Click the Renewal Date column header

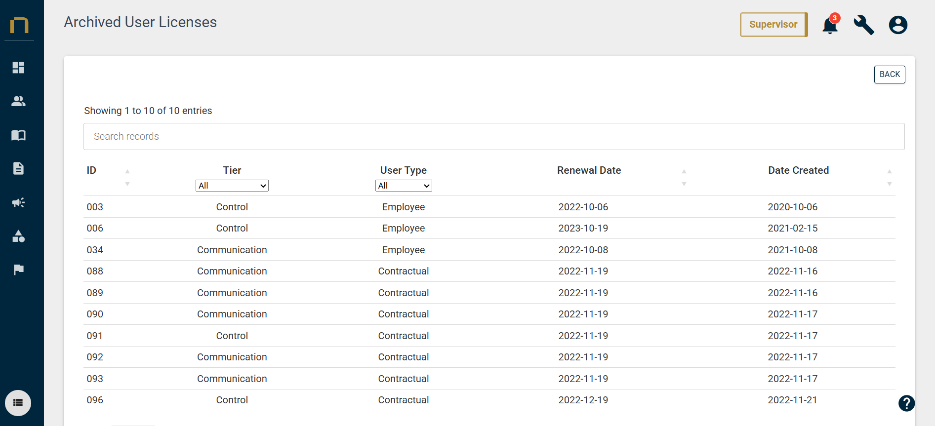pyautogui.click(x=589, y=170)
